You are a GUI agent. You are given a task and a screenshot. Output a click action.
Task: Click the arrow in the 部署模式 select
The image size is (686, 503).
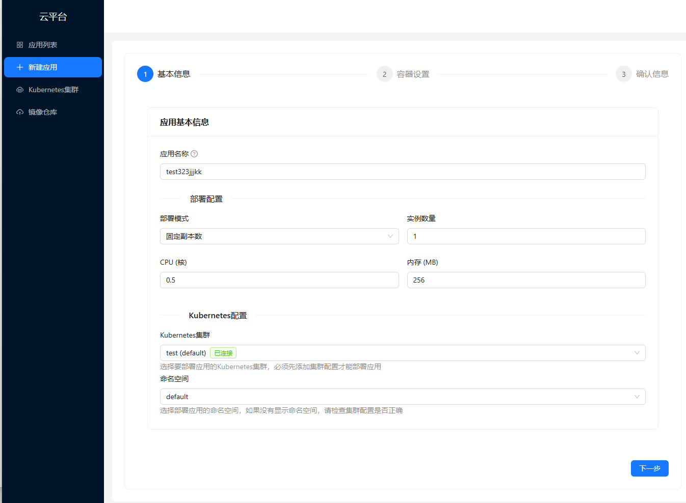(x=390, y=236)
